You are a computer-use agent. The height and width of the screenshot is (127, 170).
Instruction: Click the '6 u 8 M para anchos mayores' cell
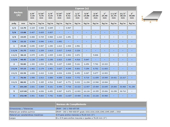point(101,118)
